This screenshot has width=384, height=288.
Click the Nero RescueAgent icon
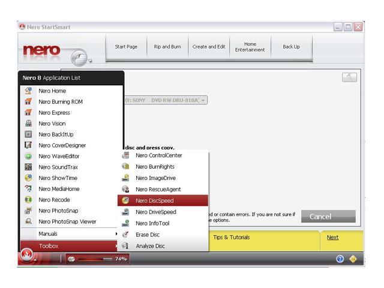(x=125, y=189)
